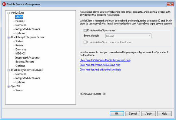Select Backup/Restore tree item
The height and width of the screenshot is (120, 176).
(25, 62)
